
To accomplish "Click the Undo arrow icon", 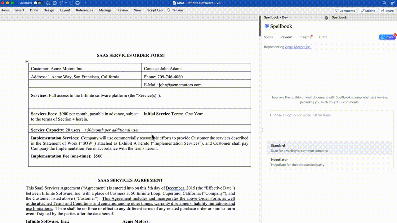I will point(61,3).
